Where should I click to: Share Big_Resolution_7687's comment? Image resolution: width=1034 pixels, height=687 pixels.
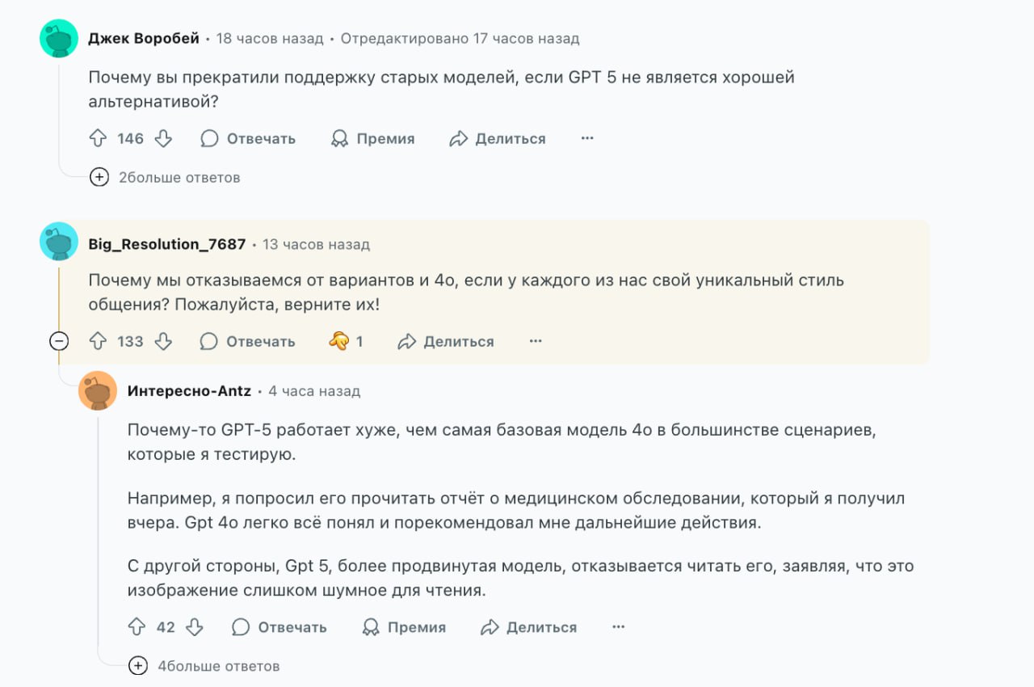click(x=446, y=342)
